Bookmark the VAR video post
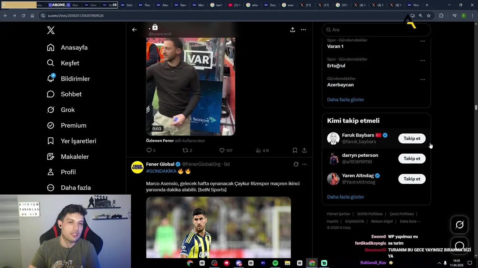 pos(295,150)
